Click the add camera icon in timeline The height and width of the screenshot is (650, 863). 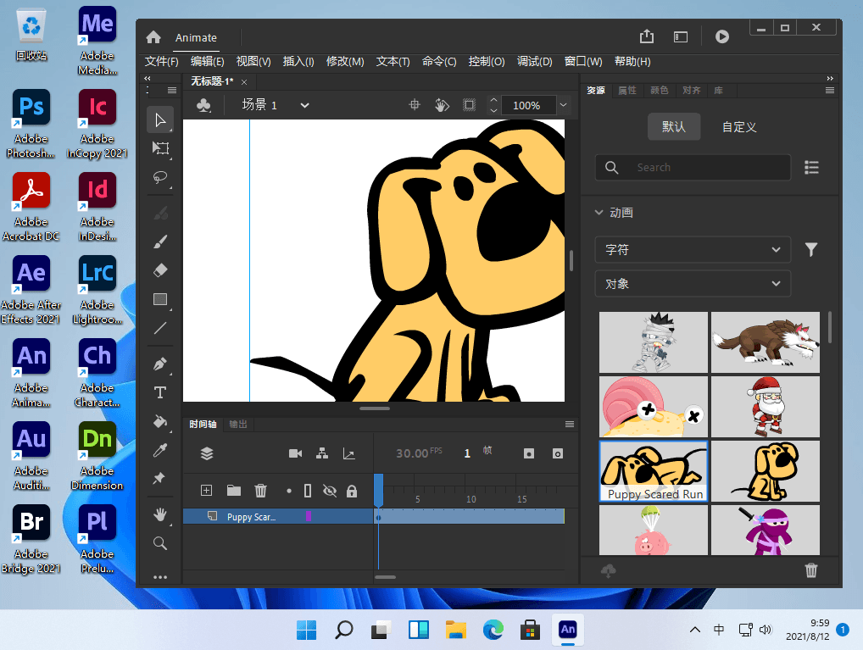296,453
